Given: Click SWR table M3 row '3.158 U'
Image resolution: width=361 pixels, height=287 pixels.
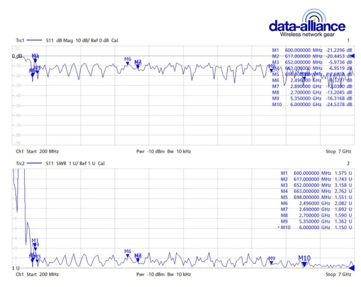Looking at the screenshot, I should 343,185.
